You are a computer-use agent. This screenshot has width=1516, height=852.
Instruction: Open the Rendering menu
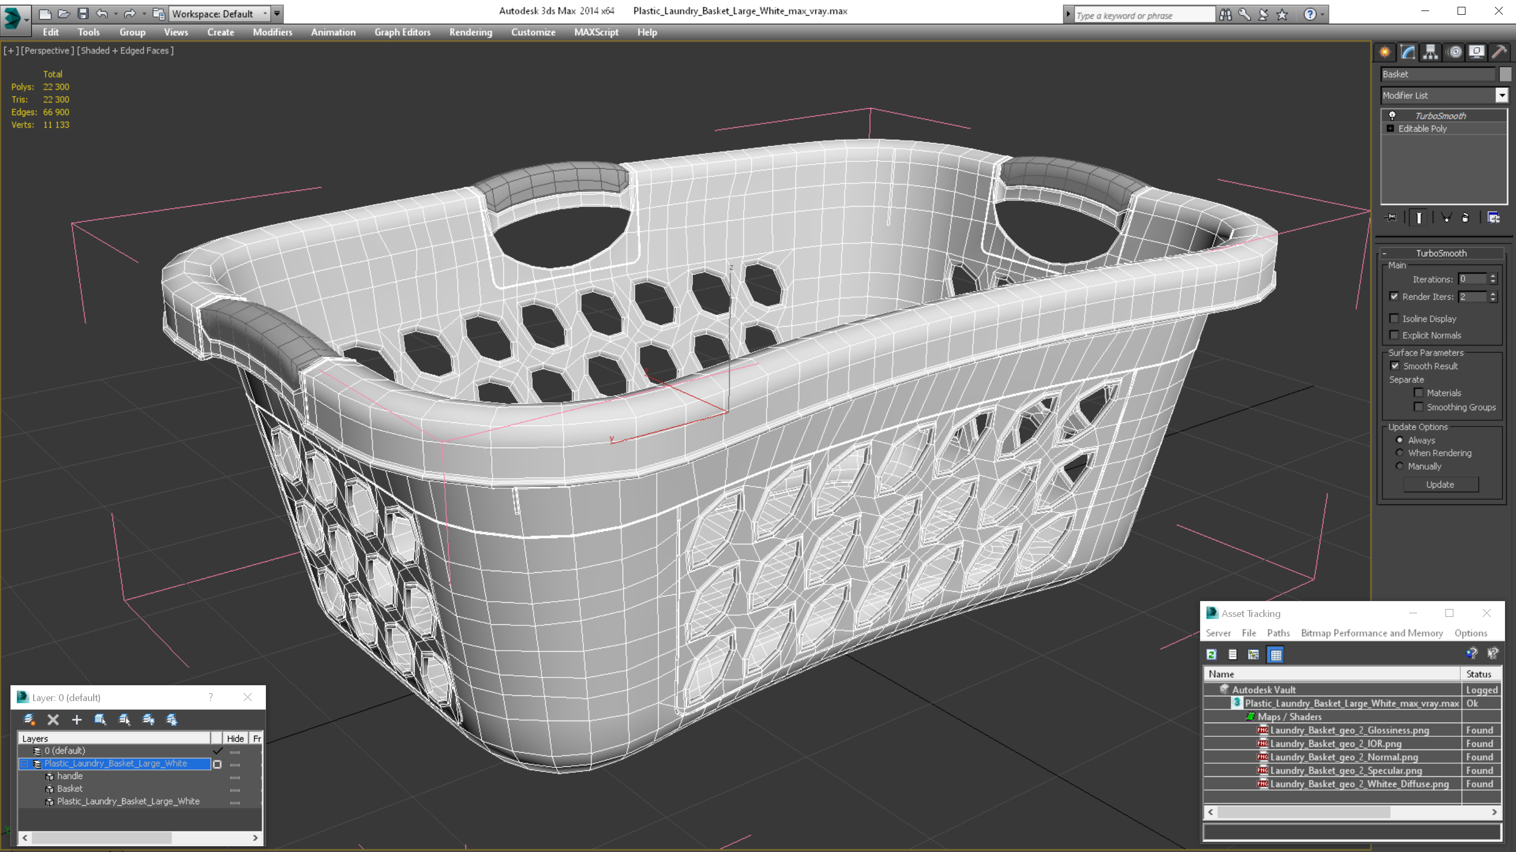(x=470, y=32)
